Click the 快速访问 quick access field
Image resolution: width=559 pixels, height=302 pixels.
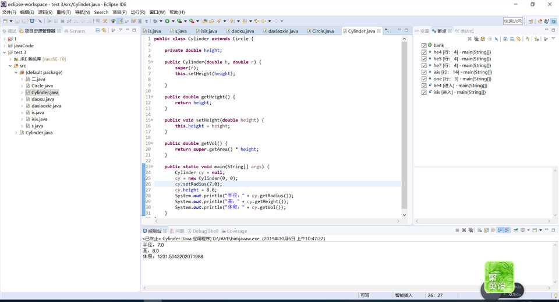[x=512, y=22]
